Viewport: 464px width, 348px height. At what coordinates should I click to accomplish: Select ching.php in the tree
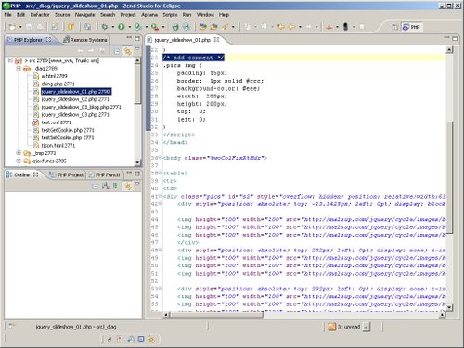[x=58, y=84]
